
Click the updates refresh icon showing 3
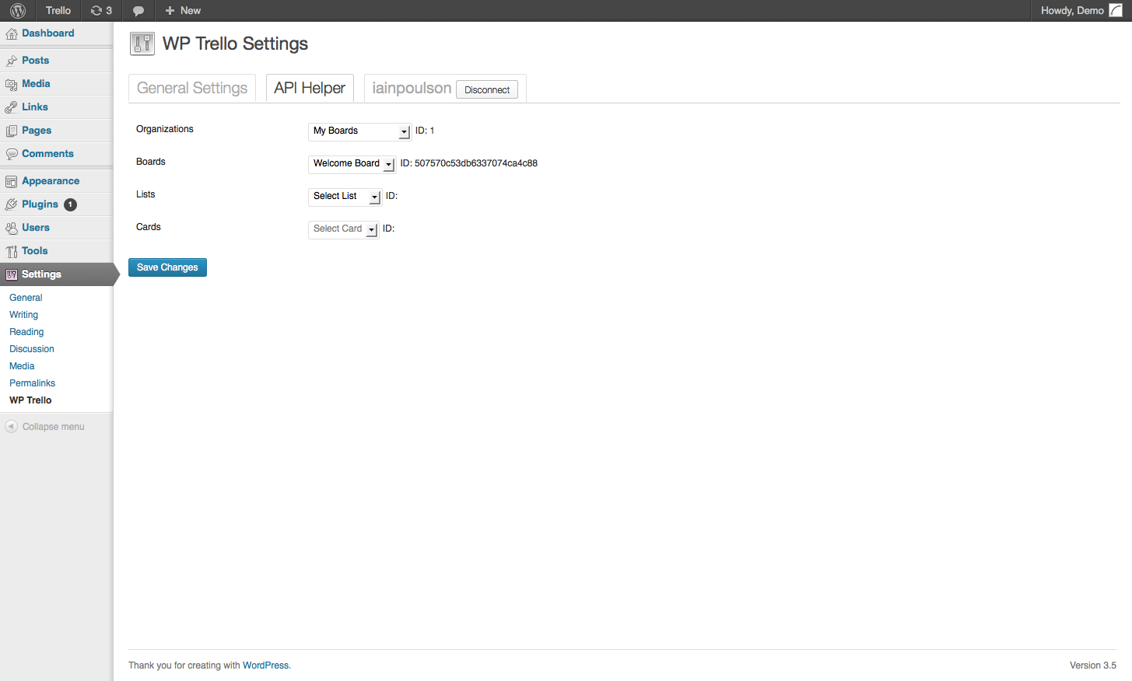[96, 11]
